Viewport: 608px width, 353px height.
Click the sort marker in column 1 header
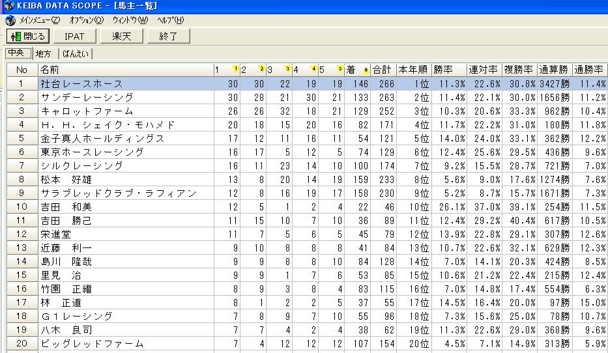tap(235, 69)
